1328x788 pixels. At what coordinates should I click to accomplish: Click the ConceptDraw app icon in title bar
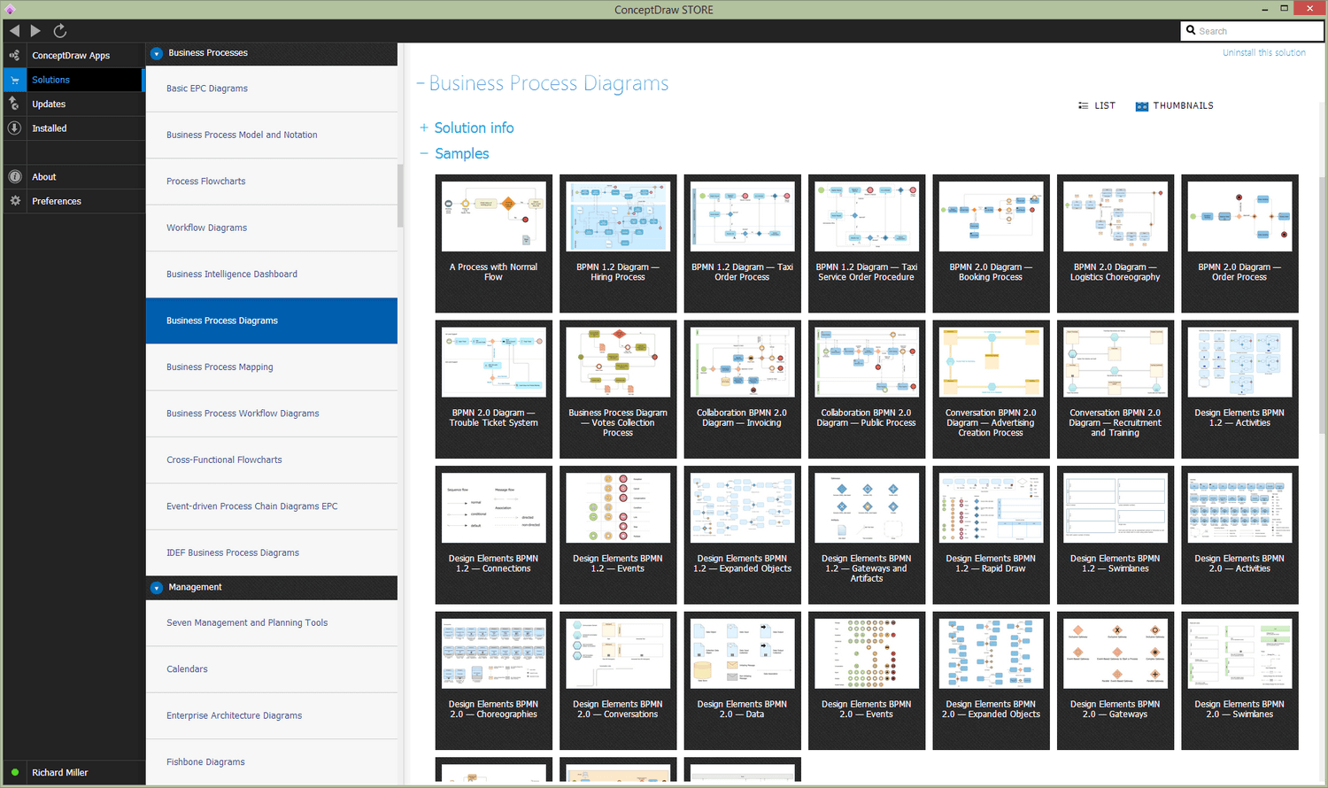pos(10,10)
